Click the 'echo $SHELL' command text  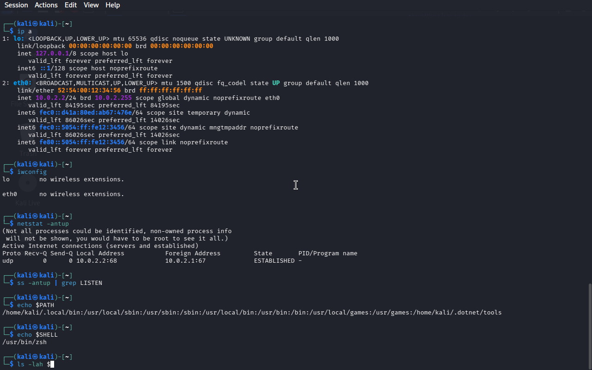point(37,335)
